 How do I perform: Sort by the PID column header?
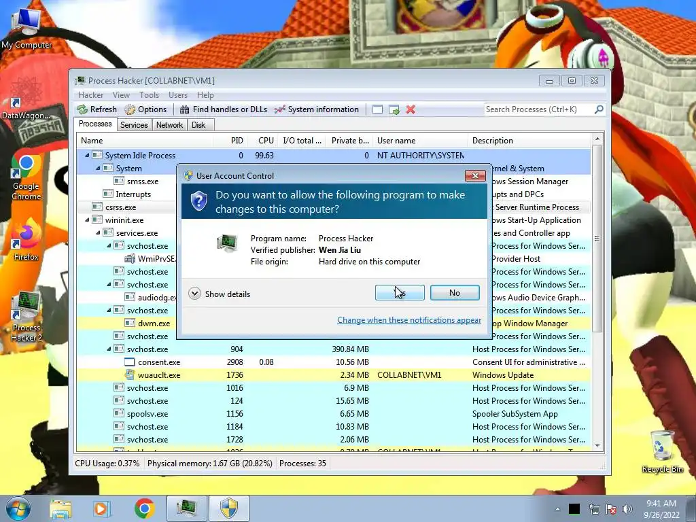(x=231, y=141)
